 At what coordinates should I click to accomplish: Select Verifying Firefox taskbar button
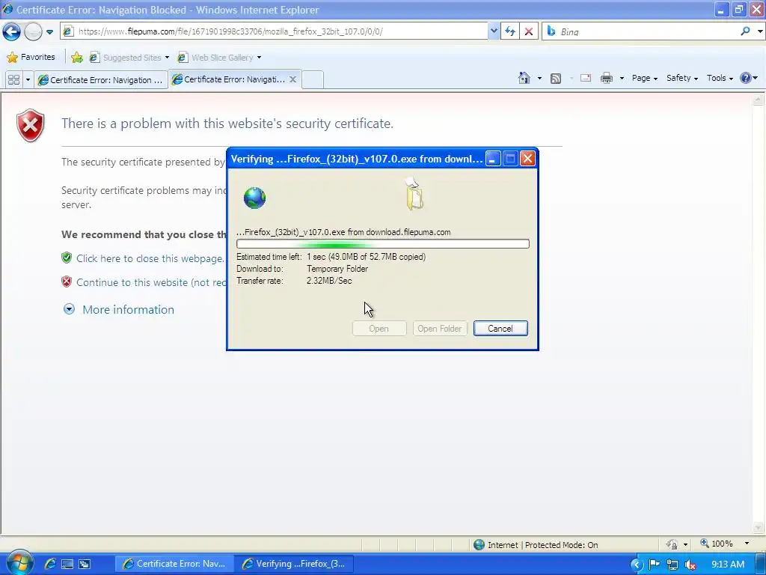tap(295, 564)
